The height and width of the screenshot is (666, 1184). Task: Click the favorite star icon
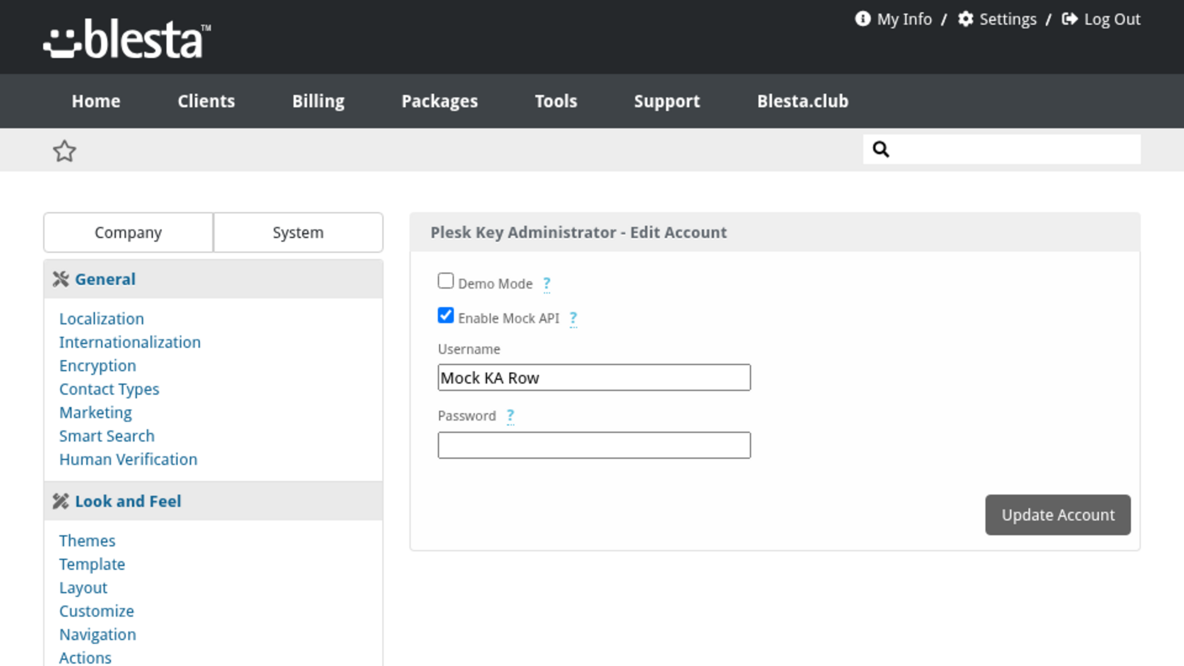click(64, 151)
